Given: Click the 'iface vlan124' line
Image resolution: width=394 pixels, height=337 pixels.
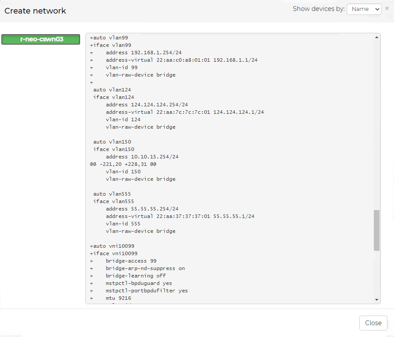Looking at the screenshot, I should tap(114, 97).
